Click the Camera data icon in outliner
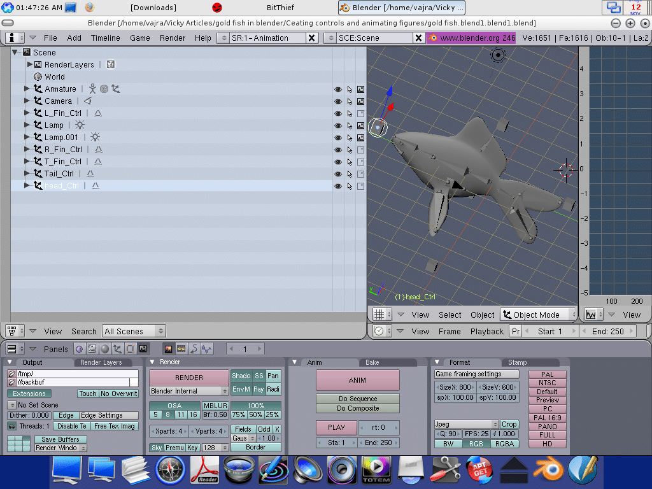The height and width of the screenshot is (489, 652). (x=88, y=101)
